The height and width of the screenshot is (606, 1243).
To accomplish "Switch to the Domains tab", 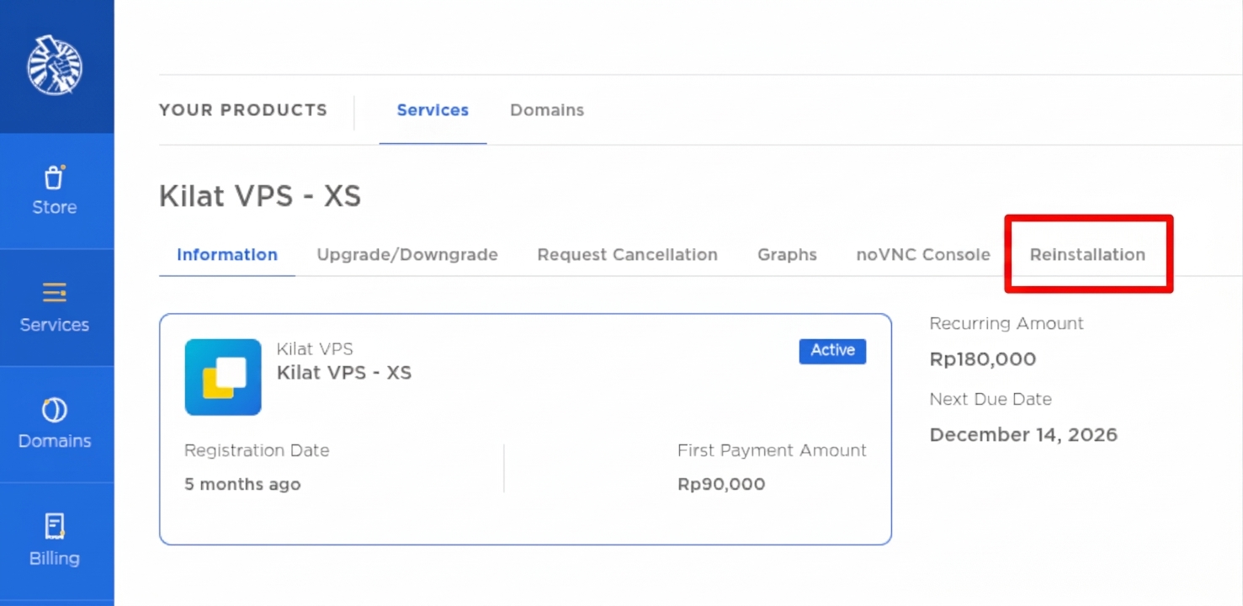I will coord(547,110).
